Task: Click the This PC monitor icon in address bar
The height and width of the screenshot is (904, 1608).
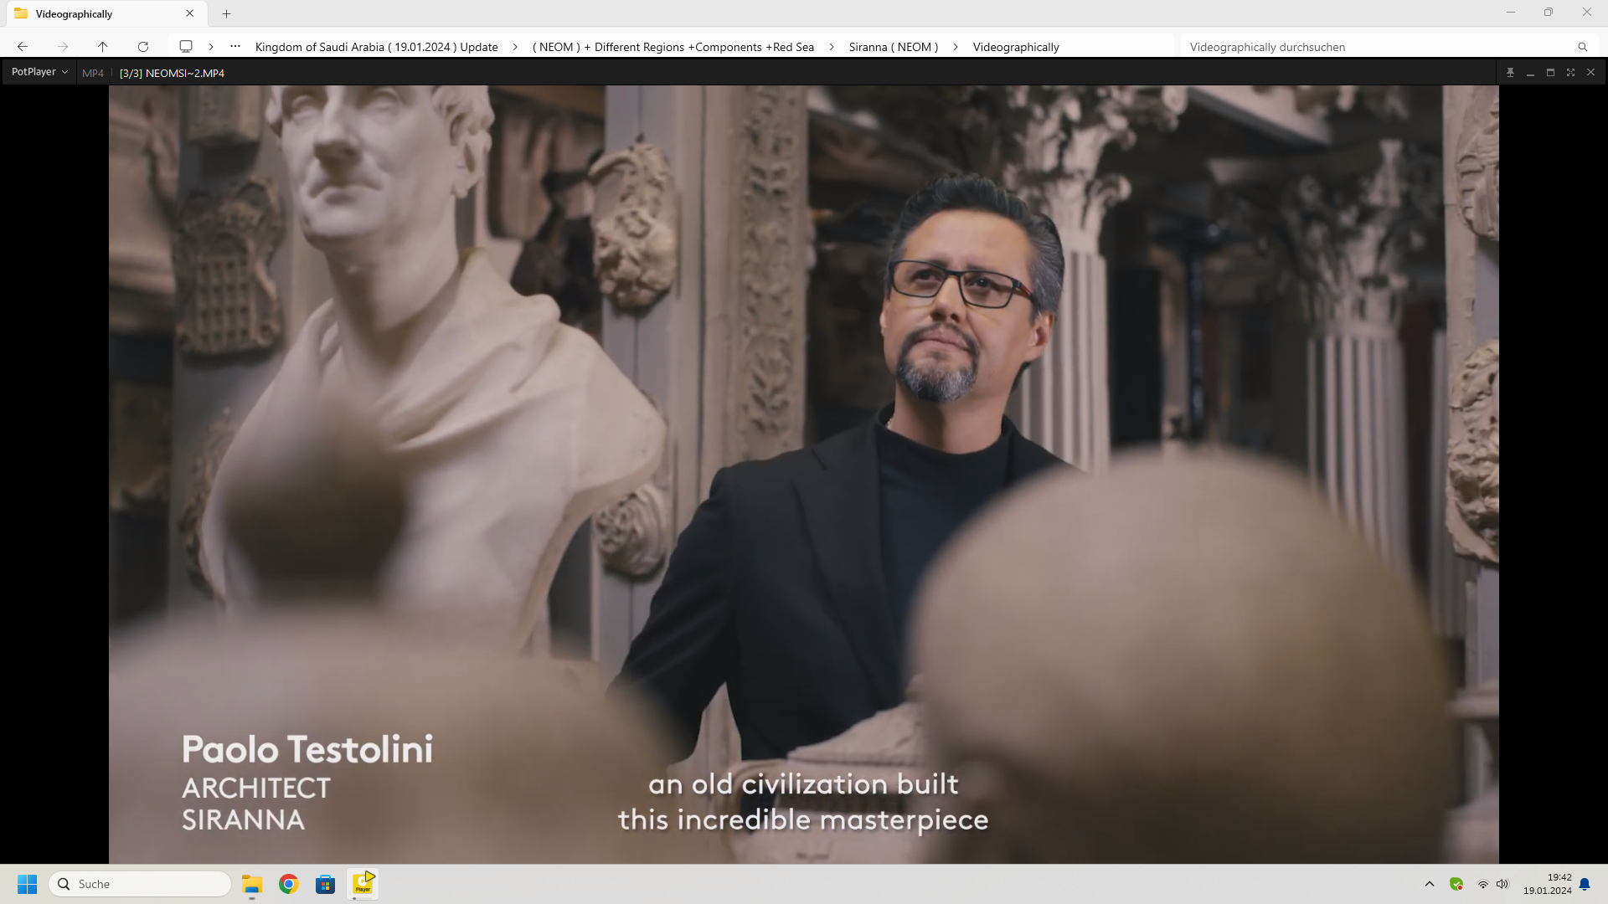Action: click(x=186, y=47)
